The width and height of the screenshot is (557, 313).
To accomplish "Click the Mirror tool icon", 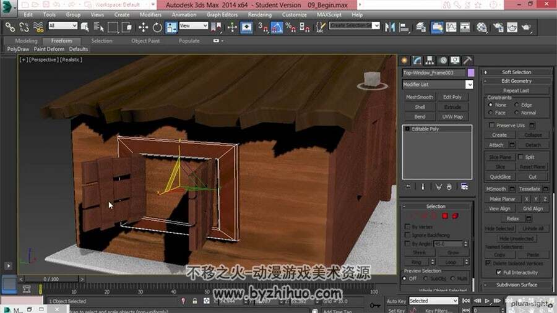I will pos(390,27).
